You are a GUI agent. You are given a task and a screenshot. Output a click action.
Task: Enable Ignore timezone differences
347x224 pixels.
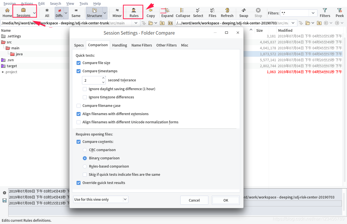point(85,97)
